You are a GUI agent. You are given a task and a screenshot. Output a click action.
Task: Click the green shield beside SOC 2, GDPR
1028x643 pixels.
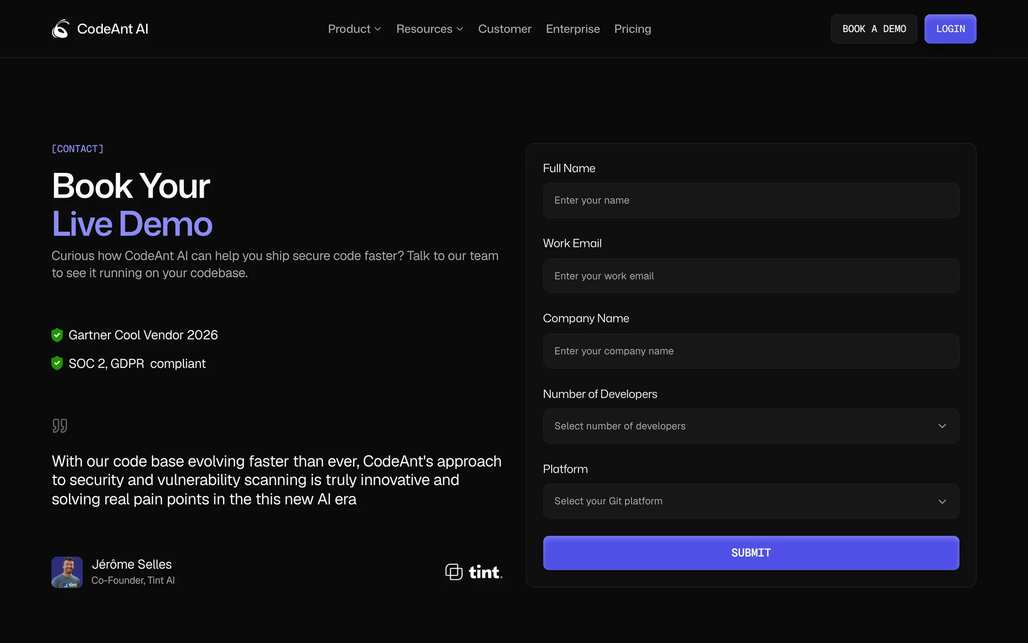click(x=57, y=363)
